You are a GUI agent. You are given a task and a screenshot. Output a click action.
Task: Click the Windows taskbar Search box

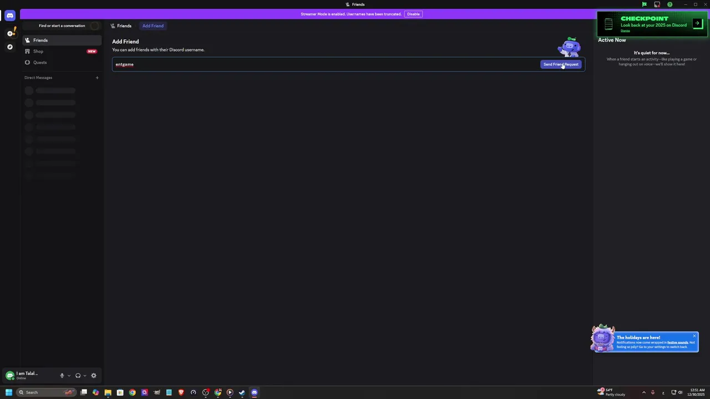(45, 392)
